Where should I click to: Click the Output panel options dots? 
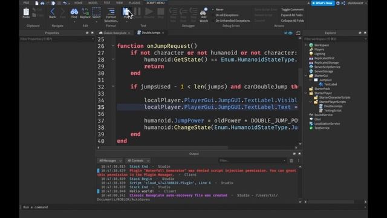tap(298, 160)
